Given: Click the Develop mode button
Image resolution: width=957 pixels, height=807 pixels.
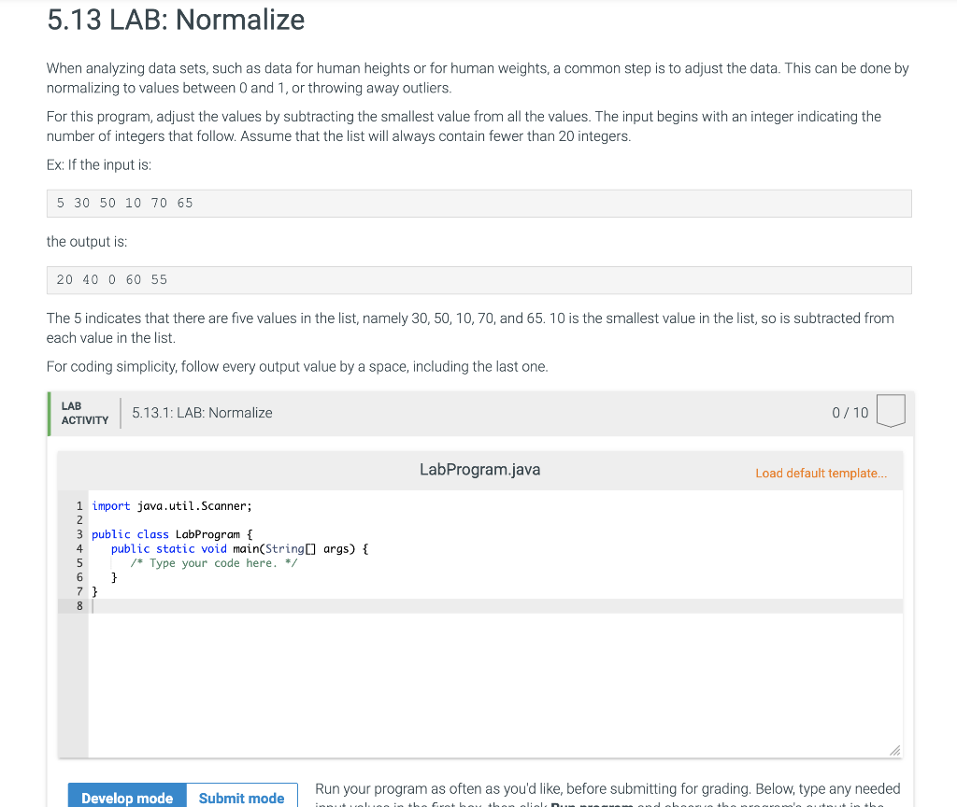Looking at the screenshot, I should 126,797.
